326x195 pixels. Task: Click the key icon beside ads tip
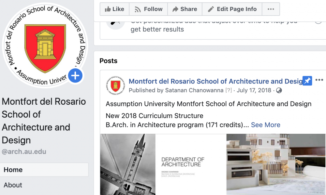[115, 25]
